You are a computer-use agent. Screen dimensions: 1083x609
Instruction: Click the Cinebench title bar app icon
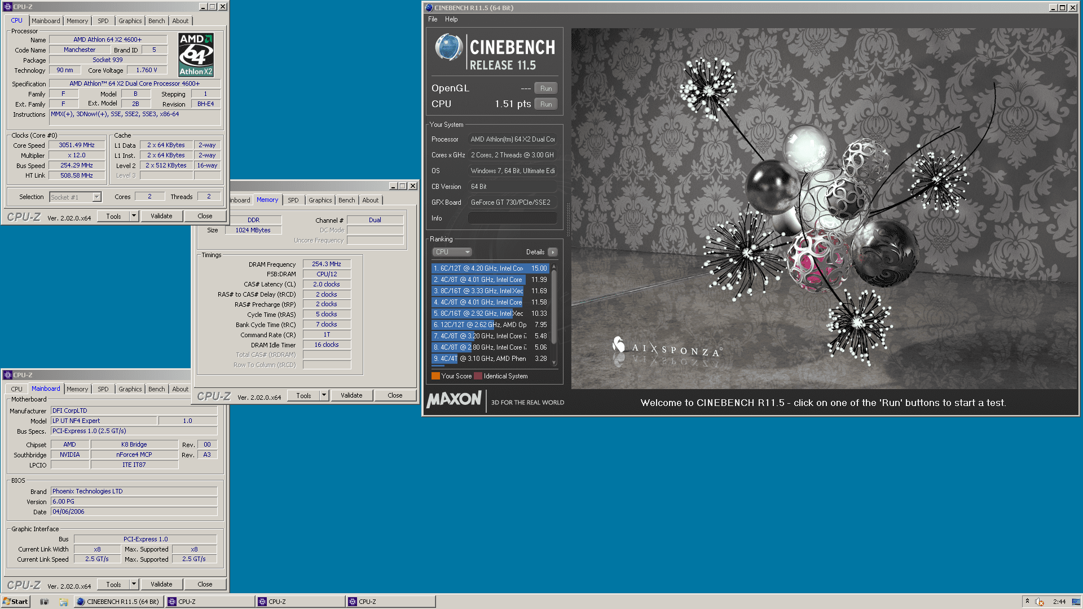[x=429, y=8]
